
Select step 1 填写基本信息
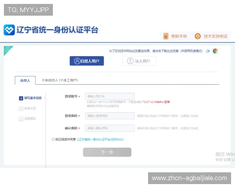pyautogui.click(x=30, y=98)
